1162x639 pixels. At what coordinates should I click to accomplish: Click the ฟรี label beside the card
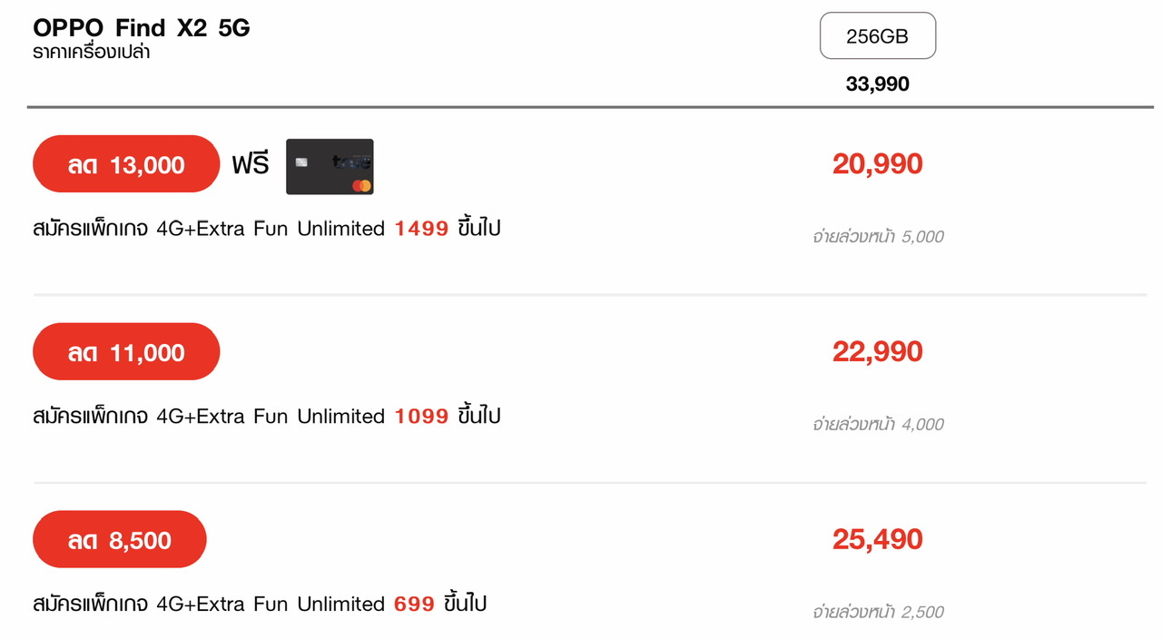pos(251,165)
